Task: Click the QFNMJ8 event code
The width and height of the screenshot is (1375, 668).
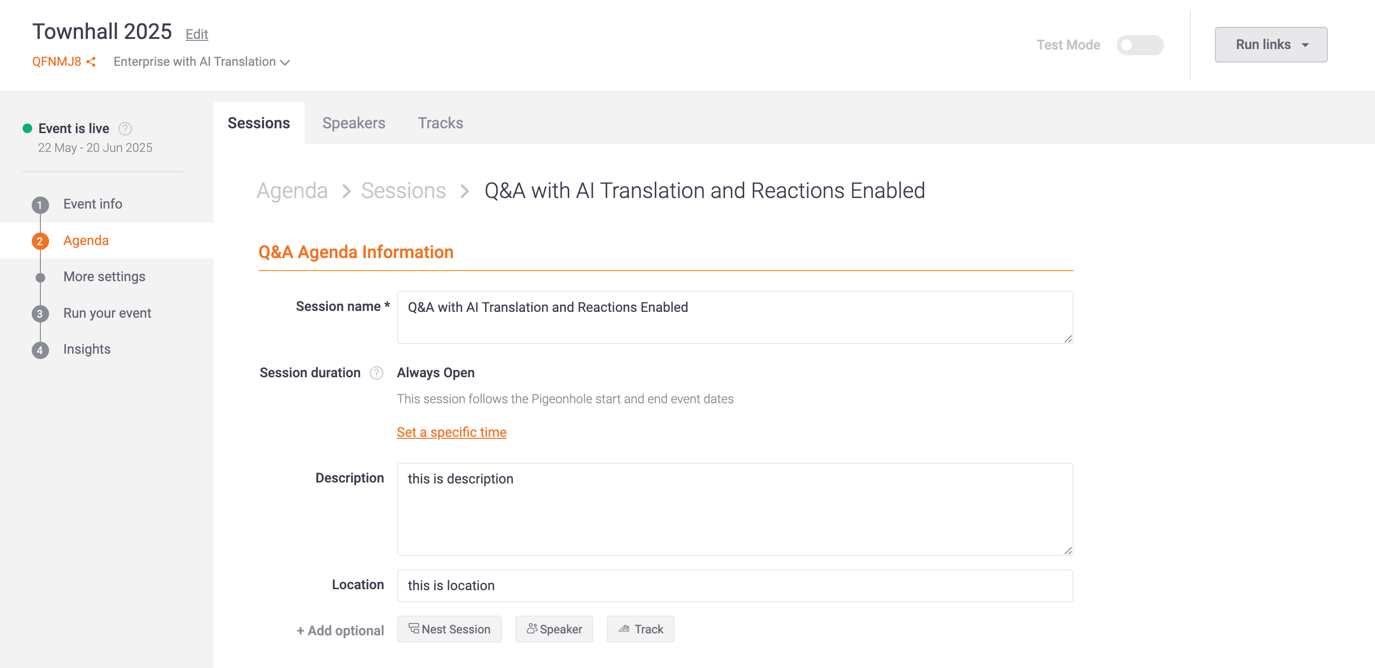Action: click(x=57, y=62)
